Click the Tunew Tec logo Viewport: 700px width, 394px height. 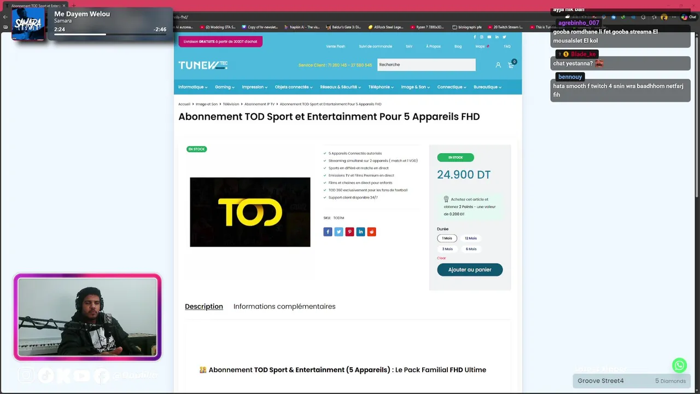203,65
